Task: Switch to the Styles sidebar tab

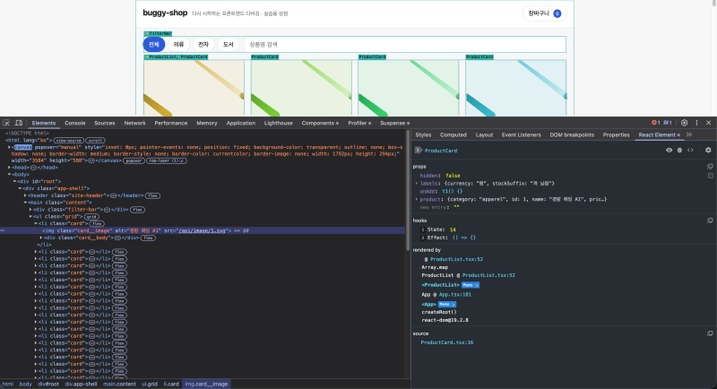Action: pos(423,134)
